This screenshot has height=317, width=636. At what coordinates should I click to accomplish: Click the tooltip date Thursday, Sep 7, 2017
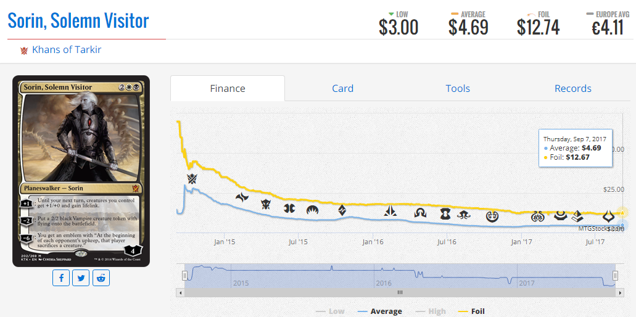(x=575, y=139)
